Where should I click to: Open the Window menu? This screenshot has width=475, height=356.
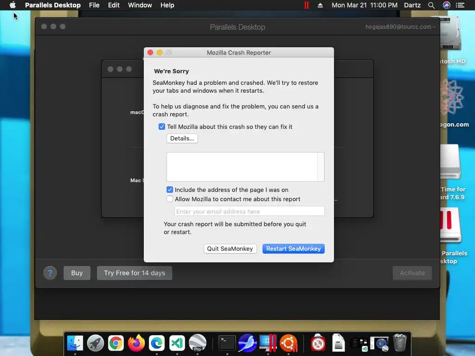tap(140, 5)
